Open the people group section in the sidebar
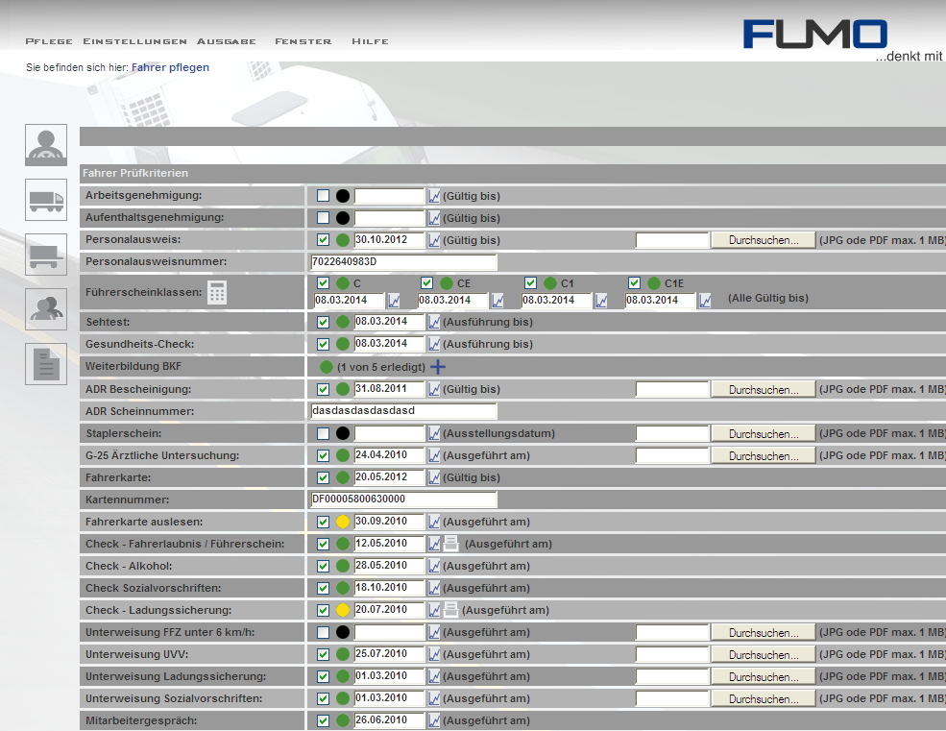Screen dimensions: 946x731 pos(46,309)
